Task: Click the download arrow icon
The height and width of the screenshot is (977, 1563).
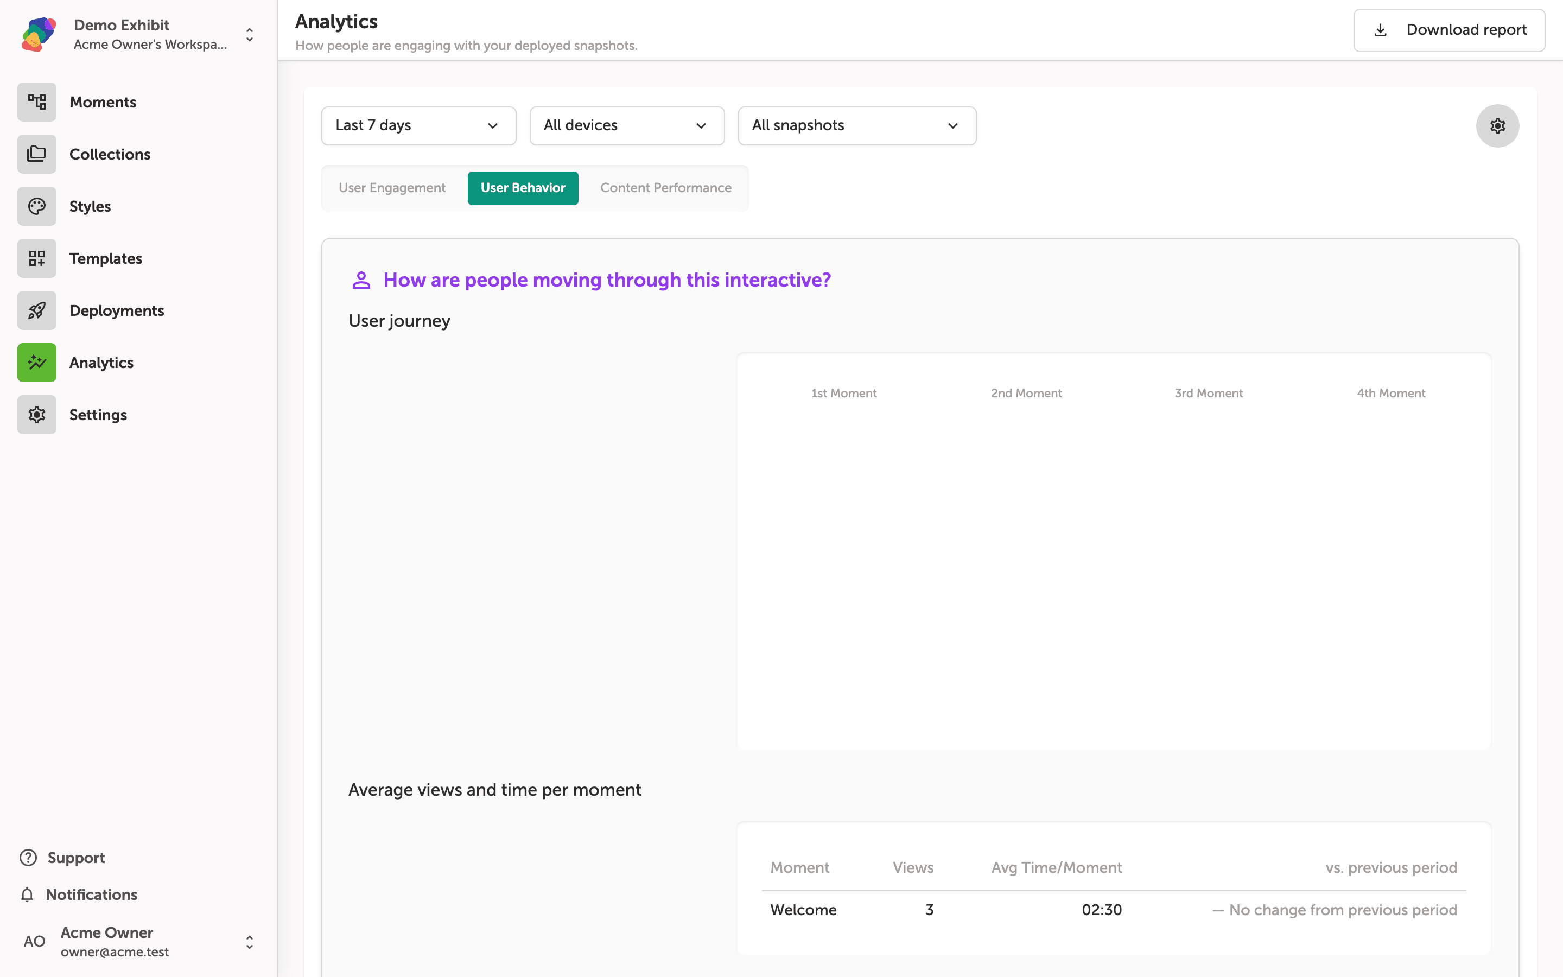Action: (1380, 30)
